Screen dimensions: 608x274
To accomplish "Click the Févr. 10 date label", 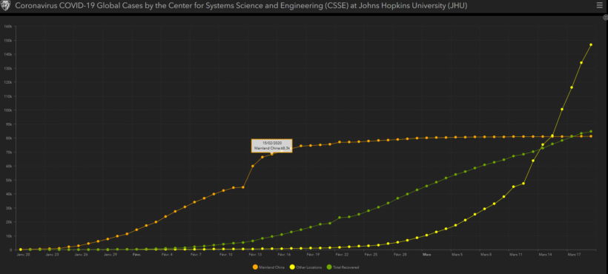I will tap(225, 255).
